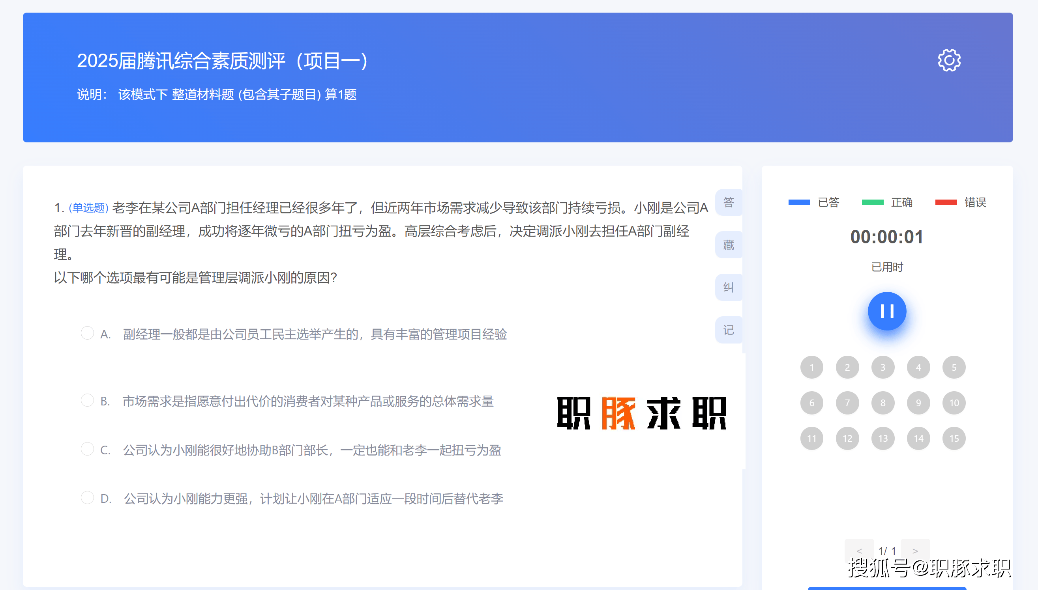Choose option D radio button

point(87,498)
